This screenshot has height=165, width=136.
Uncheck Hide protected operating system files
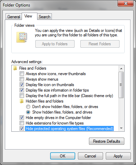click(x=22, y=129)
